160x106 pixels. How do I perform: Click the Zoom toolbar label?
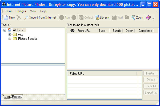tap(139, 17)
